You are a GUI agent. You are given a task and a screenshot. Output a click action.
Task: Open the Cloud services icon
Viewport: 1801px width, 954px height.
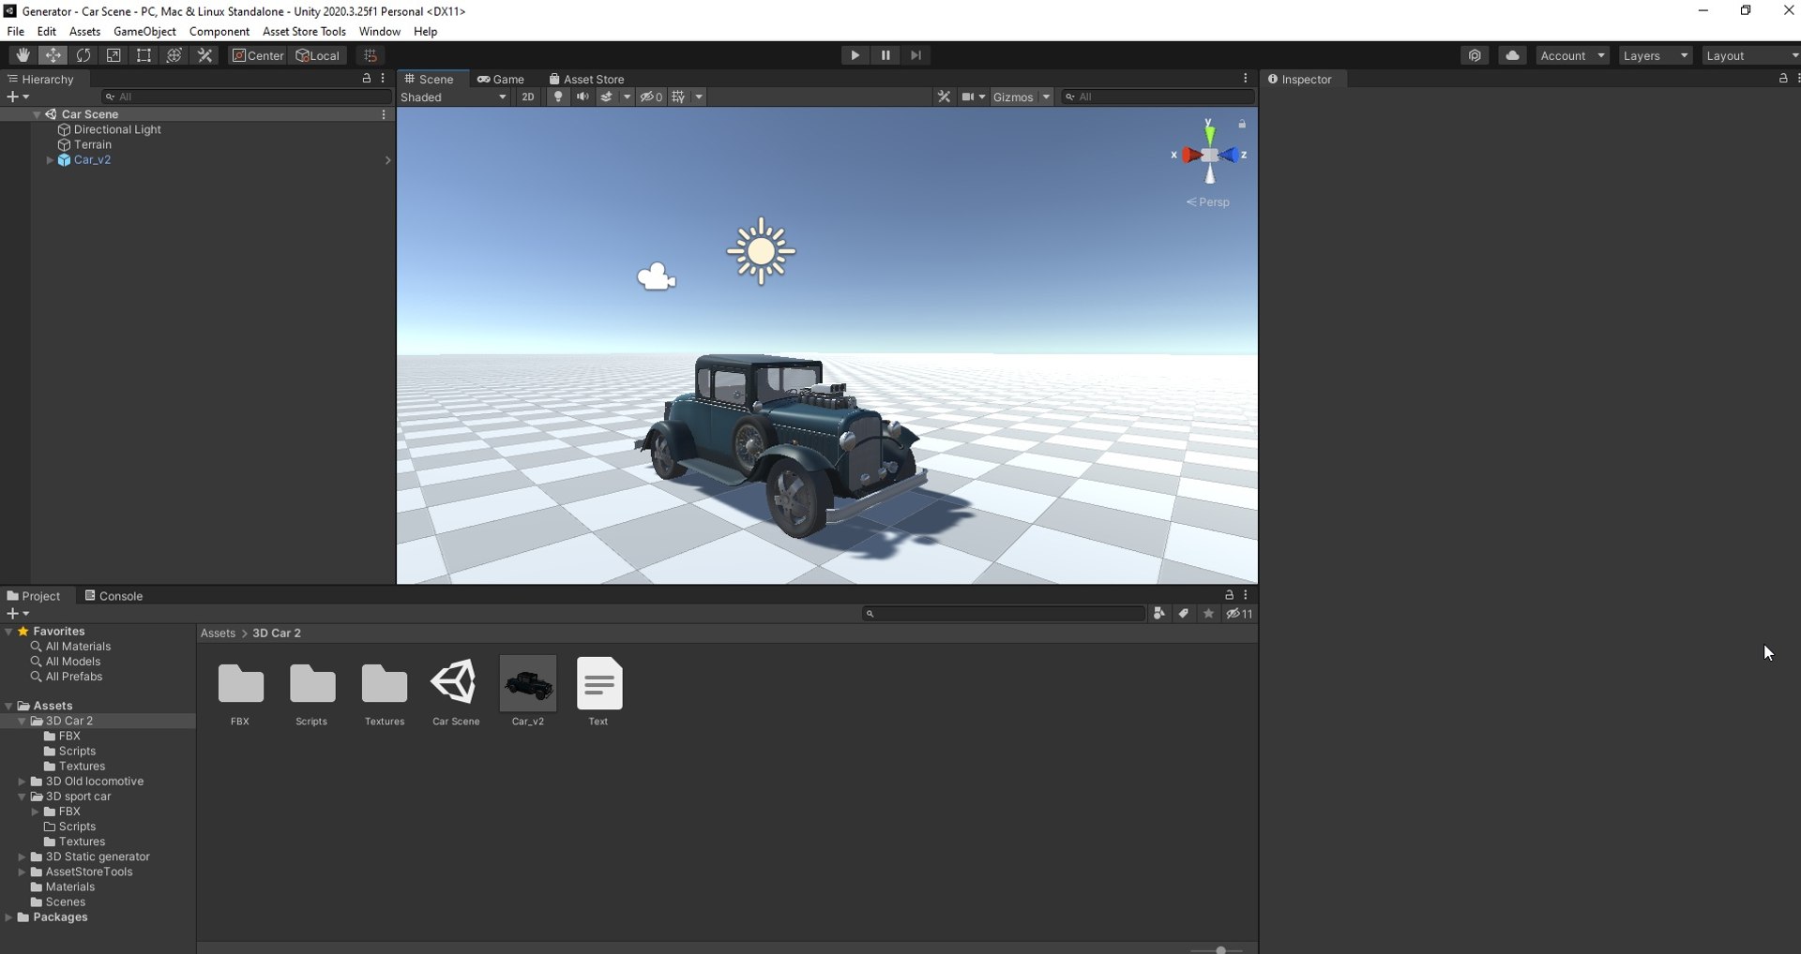click(x=1512, y=55)
